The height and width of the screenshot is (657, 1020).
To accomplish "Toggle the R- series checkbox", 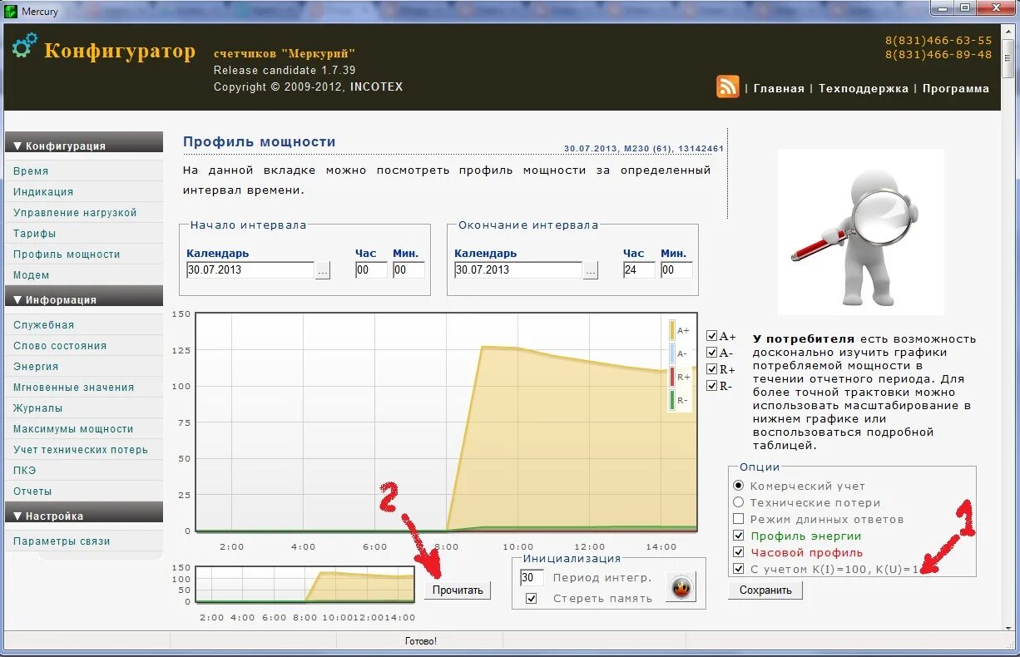I will coord(711,386).
